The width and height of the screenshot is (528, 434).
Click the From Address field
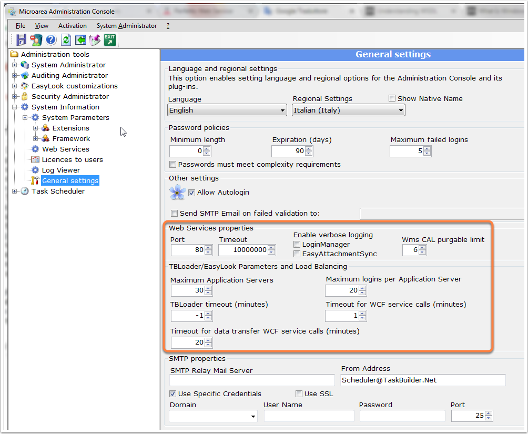click(423, 380)
